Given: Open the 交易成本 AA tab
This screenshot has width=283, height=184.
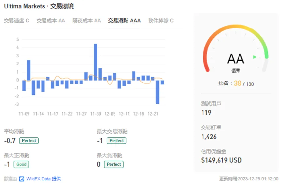Looking at the screenshot, I should 51,21.
